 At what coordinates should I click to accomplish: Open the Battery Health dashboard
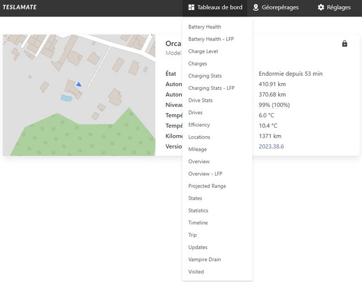[x=205, y=27]
